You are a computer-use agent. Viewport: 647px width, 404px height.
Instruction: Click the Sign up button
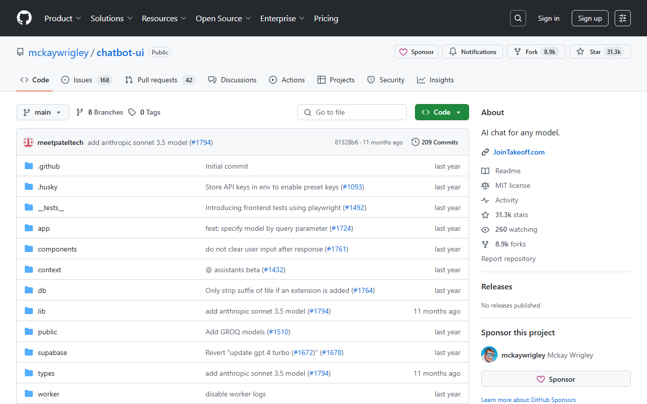pyautogui.click(x=590, y=18)
